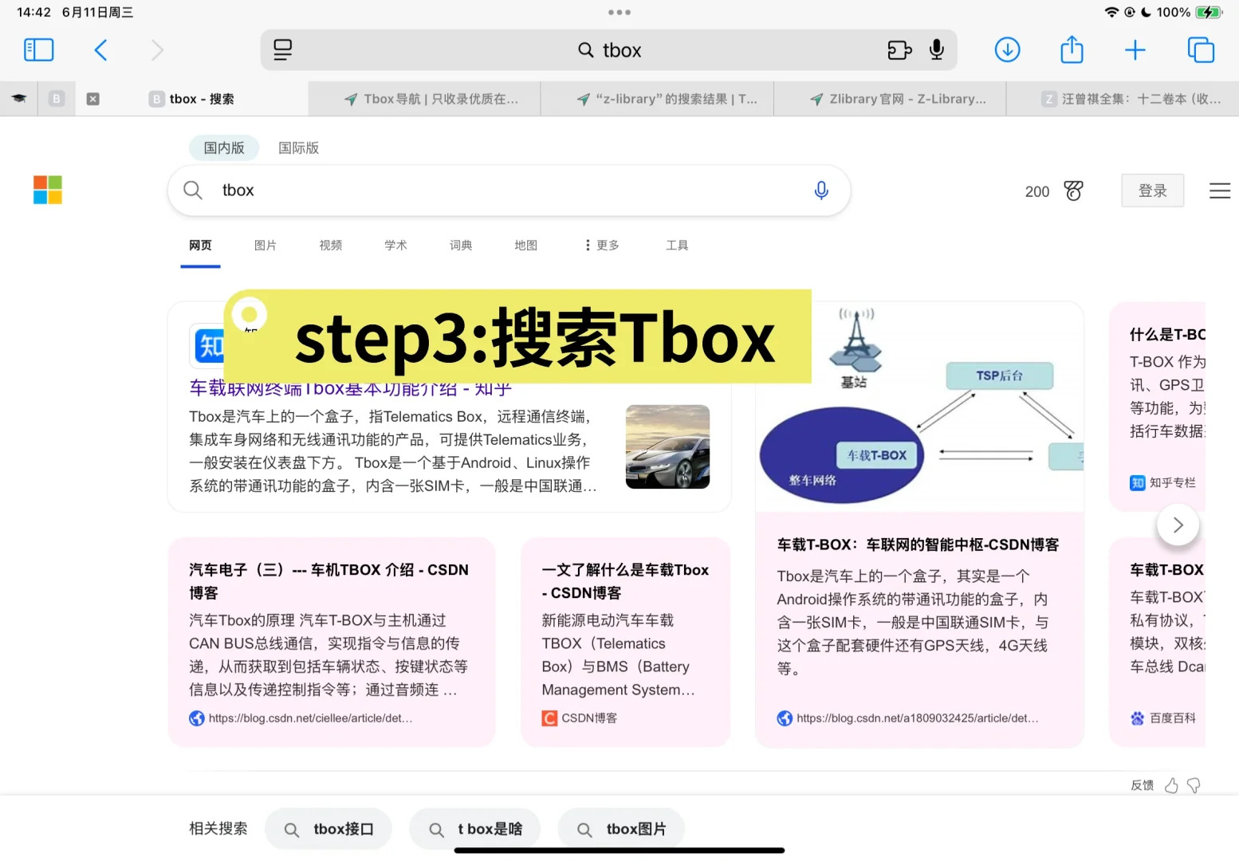
Task: Open the Safari downloads list
Action: click(1008, 50)
